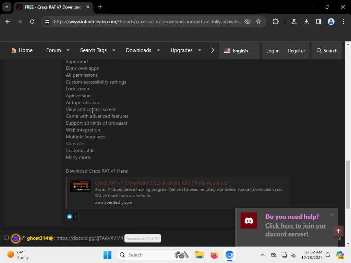
Task: Open the Upgrades navbar item
Action: coord(182,50)
